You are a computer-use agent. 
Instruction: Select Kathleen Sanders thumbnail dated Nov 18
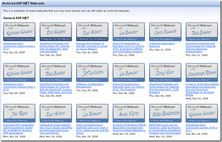tap(202, 113)
